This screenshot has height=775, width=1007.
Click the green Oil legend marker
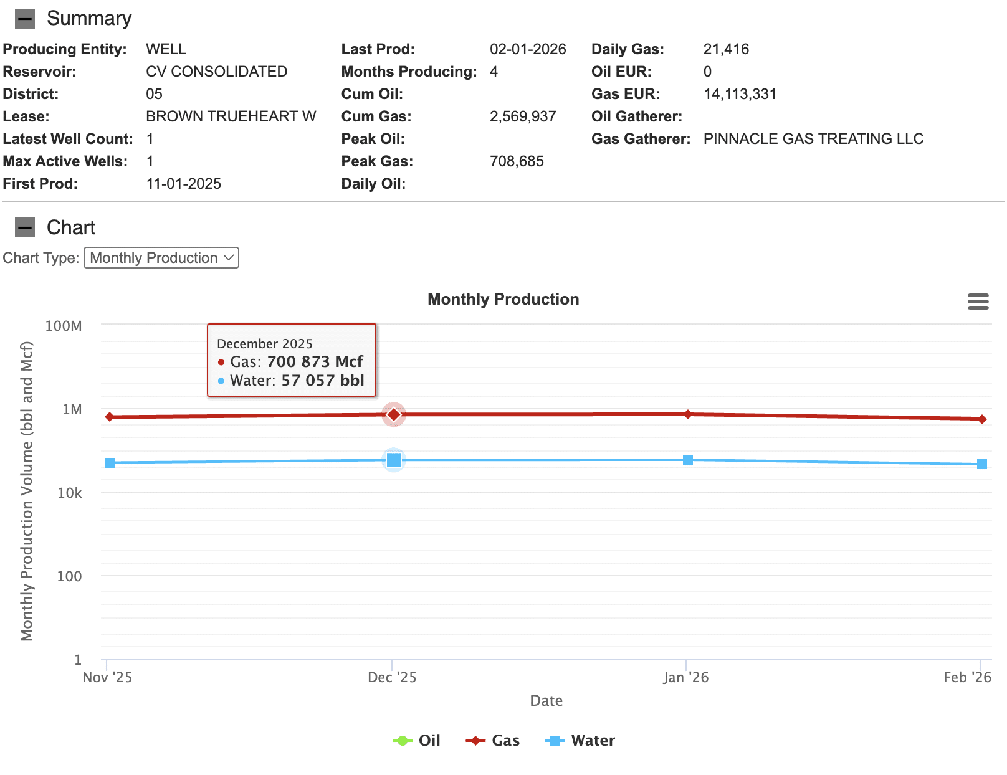[x=402, y=741]
